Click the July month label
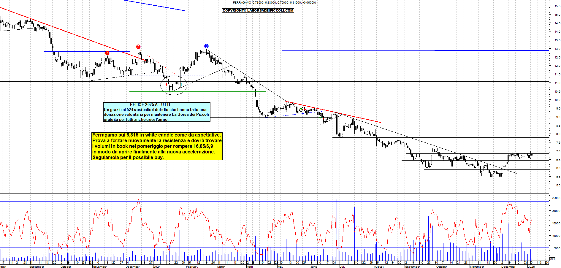 click(x=342, y=267)
